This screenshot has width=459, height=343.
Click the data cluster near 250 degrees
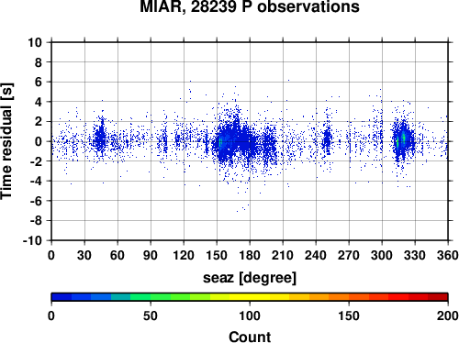tap(328, 139)
